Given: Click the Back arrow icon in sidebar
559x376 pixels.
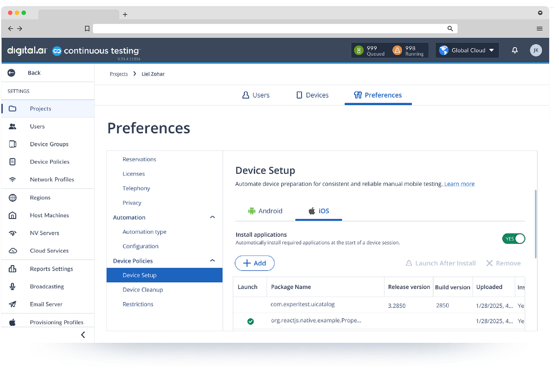Looking at the screenshot, I should [x=12, y=73].
